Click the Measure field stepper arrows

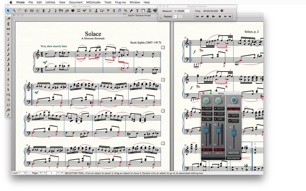click(192, 11)
